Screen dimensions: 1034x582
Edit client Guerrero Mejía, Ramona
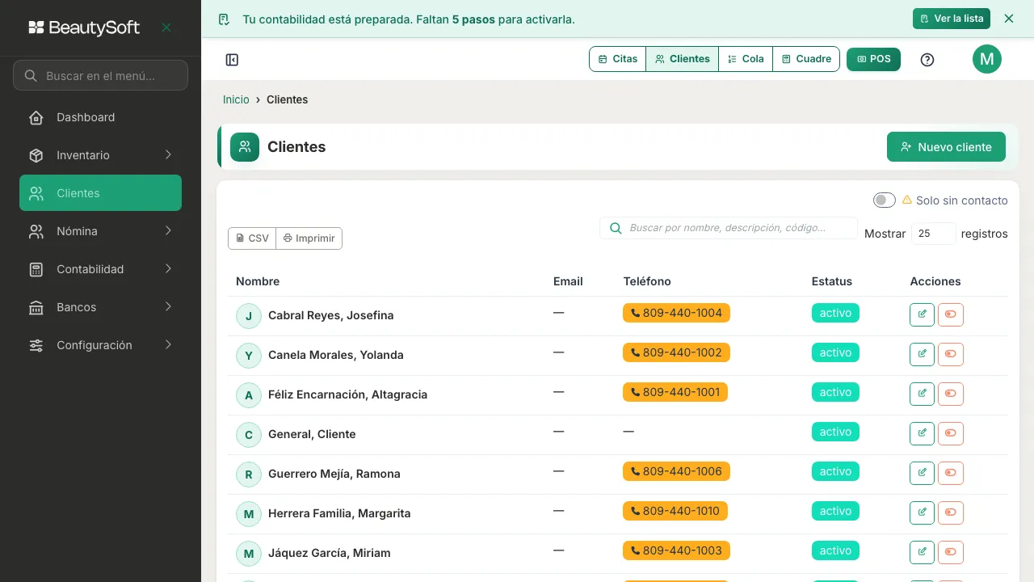922,473
